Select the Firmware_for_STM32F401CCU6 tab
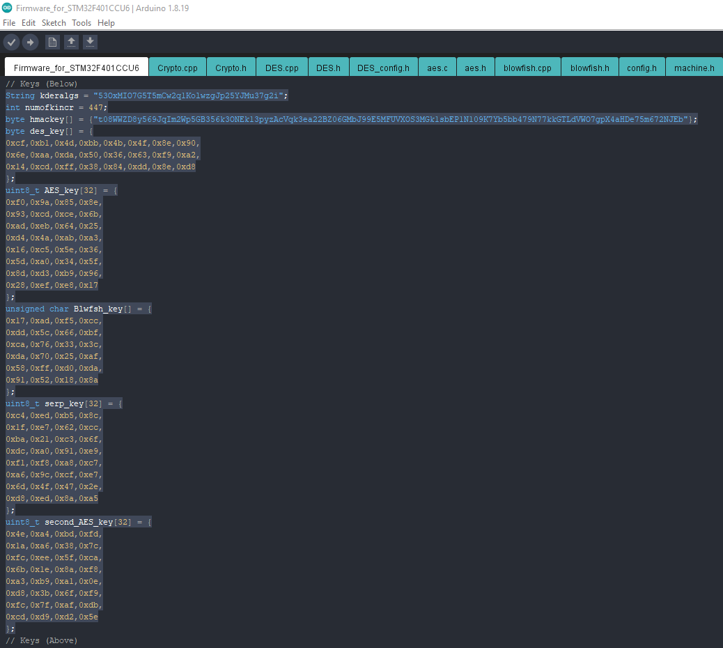 click(77, 68)
